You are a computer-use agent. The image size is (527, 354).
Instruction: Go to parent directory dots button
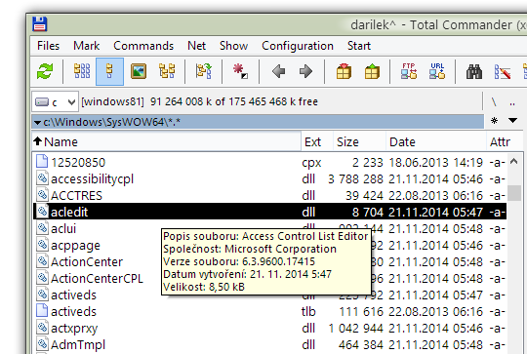[512, 102]
